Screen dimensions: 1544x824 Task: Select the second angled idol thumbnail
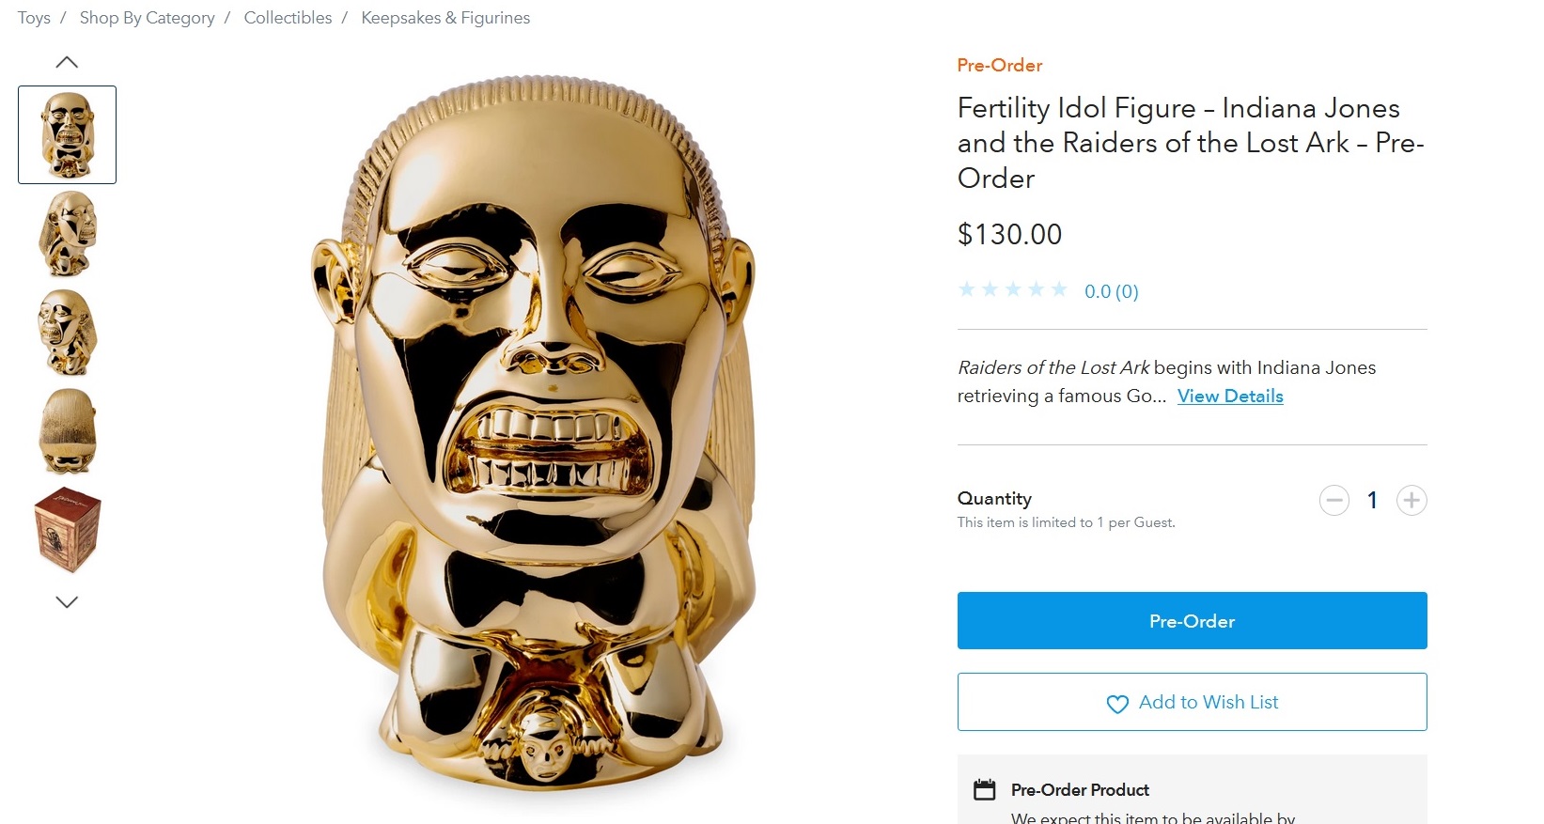coord(67,234)
